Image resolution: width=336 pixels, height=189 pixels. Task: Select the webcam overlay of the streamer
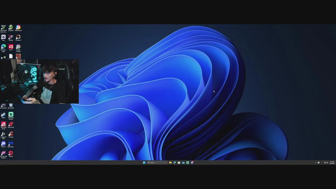39,81
